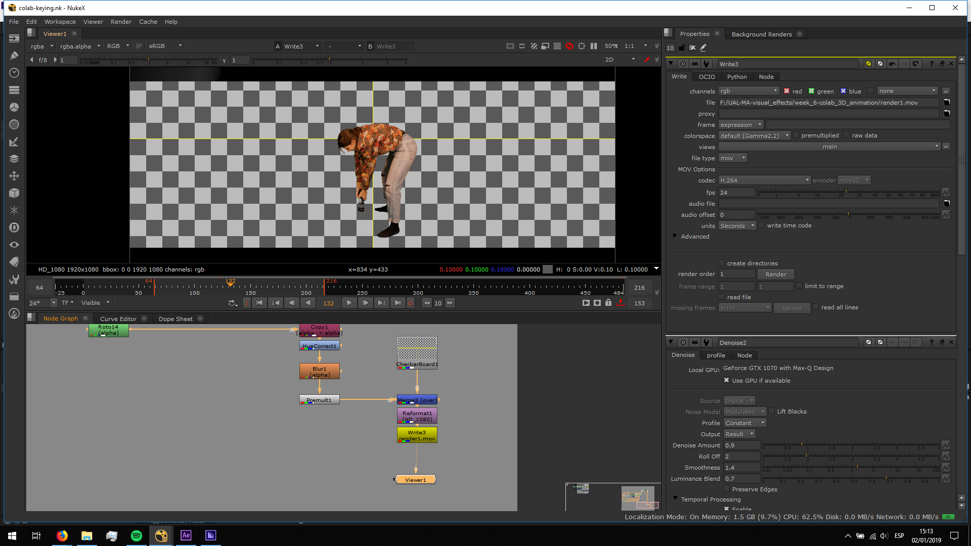Open the Time nodes clock icon

click(14, 73)
